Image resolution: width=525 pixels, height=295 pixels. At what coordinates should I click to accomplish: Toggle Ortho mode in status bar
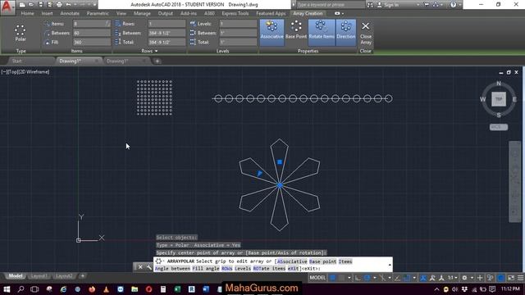click(x=358, y=278)
